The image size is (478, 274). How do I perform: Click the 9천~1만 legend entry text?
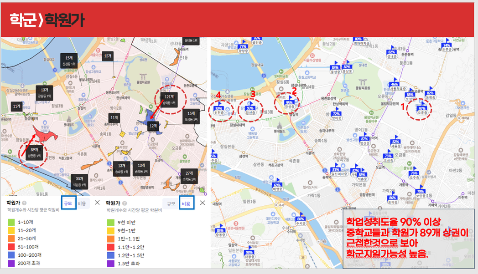126,230
